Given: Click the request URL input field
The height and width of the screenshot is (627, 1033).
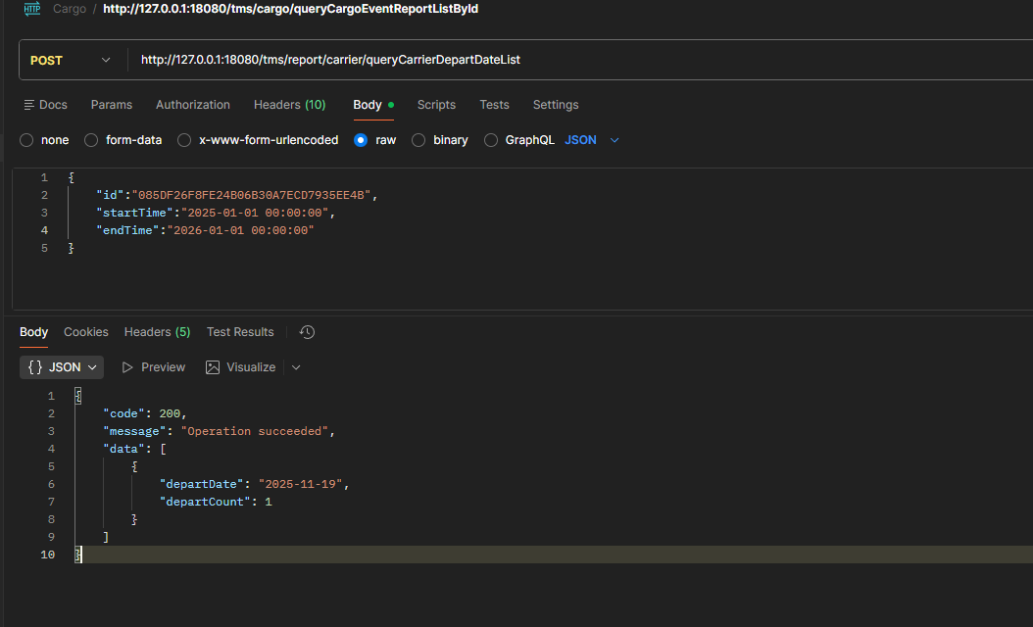Looking at the screenshot, I should tap(578, 60).
